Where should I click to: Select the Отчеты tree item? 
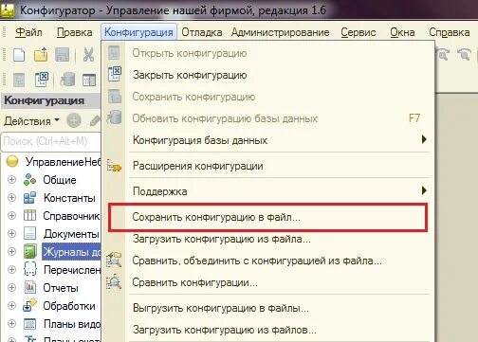(61, 288)
